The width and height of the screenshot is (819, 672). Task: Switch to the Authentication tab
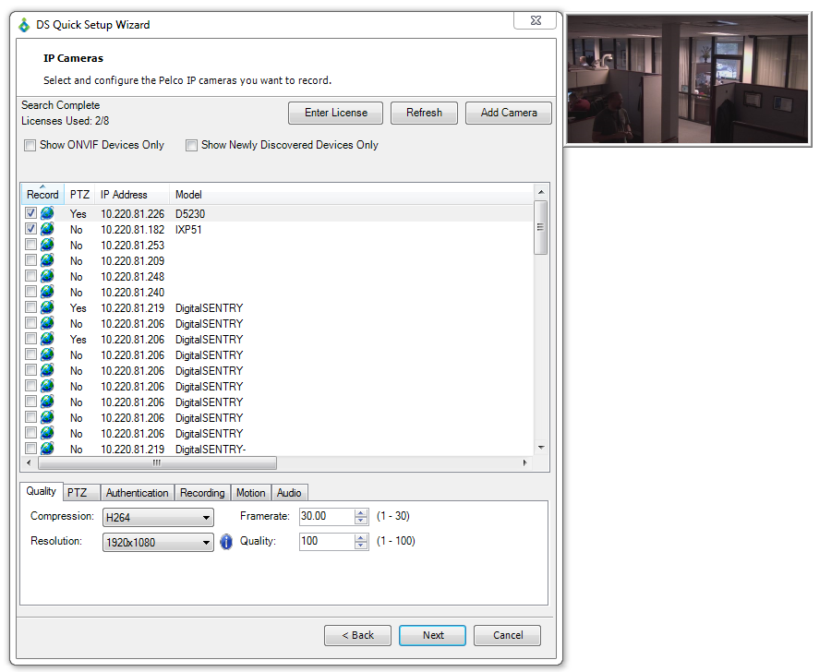[x=136, y=492]
